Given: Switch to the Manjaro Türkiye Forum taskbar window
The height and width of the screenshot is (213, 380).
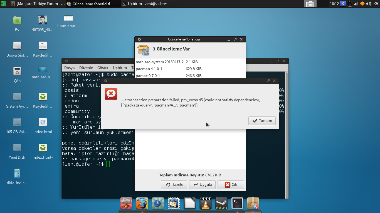Looking at the screenshot, I should [37, 4].
